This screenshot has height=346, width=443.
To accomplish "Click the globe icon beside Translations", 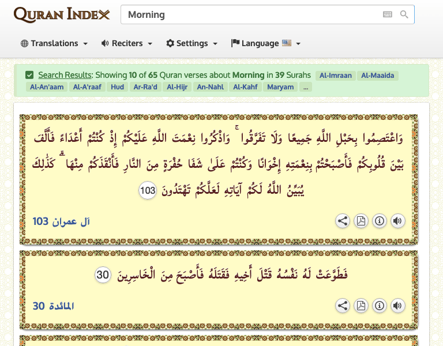I will (24, 43).
